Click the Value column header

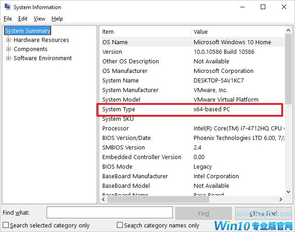pyautogui.click(x=237, y=31)
